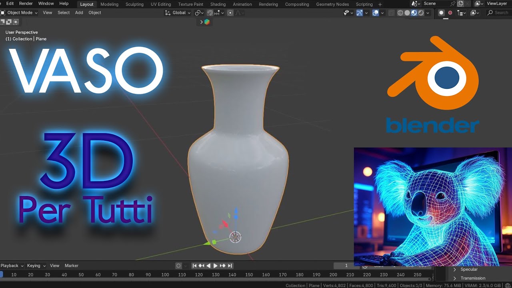Switch to the Modeling workspace tab

point(109,4)
